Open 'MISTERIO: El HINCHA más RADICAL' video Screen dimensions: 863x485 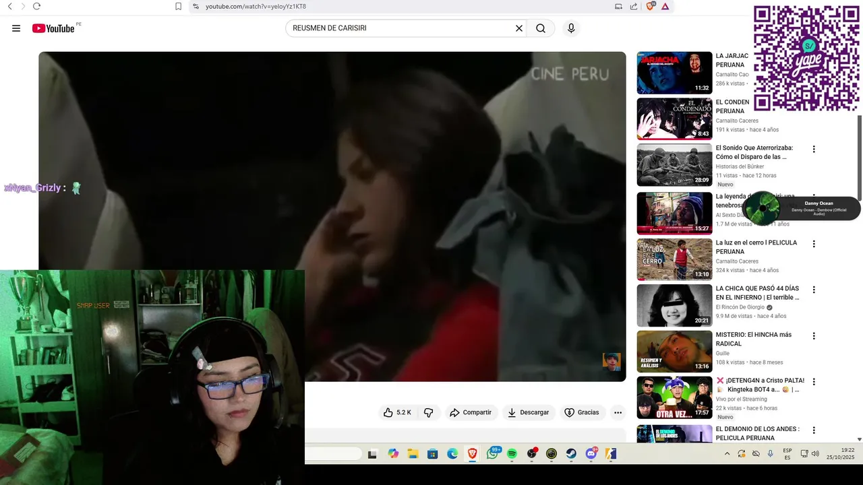754,339
